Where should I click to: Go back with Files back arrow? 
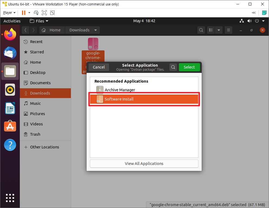click(x=26, y=30)
